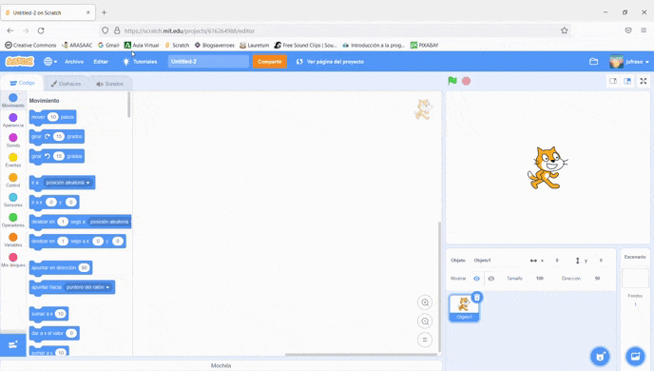Open the language globe menu
The width and height of the screenshot is (654, 371).
(50, 61)
